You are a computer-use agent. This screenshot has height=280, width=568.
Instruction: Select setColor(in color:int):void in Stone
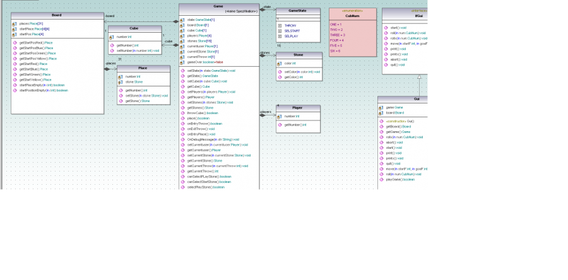302,72
